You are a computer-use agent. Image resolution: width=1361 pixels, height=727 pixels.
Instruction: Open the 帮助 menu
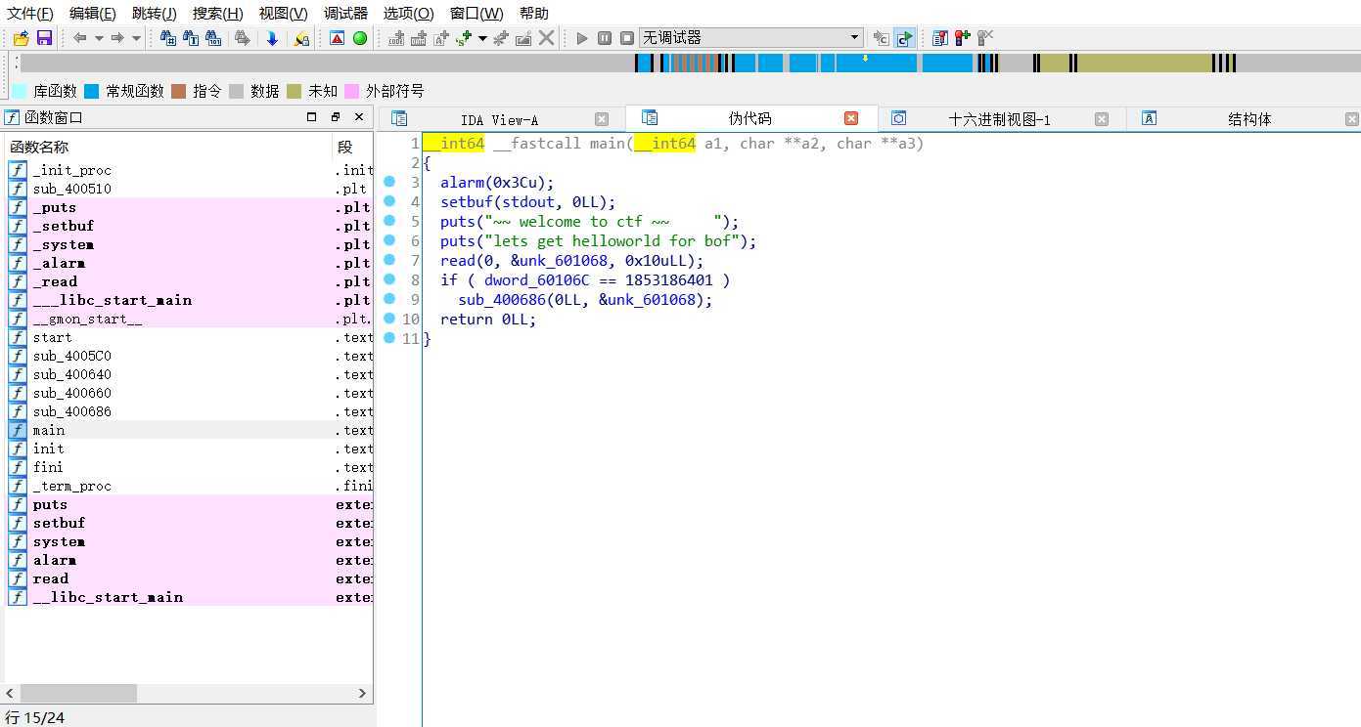534,14
